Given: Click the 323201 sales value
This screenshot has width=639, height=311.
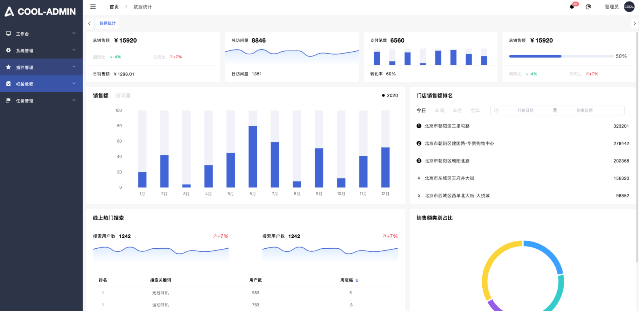Looking at the screenshot, I should click(x=621, y=126).
